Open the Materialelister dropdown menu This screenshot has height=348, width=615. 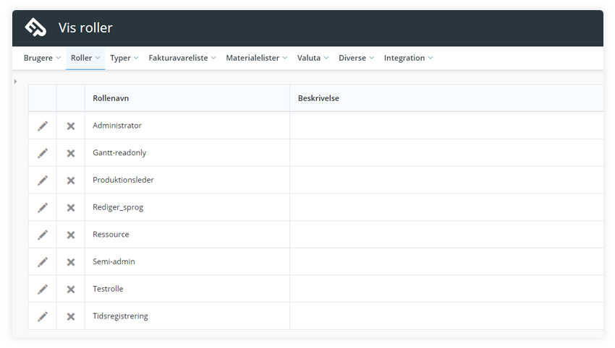coord(257,58)
